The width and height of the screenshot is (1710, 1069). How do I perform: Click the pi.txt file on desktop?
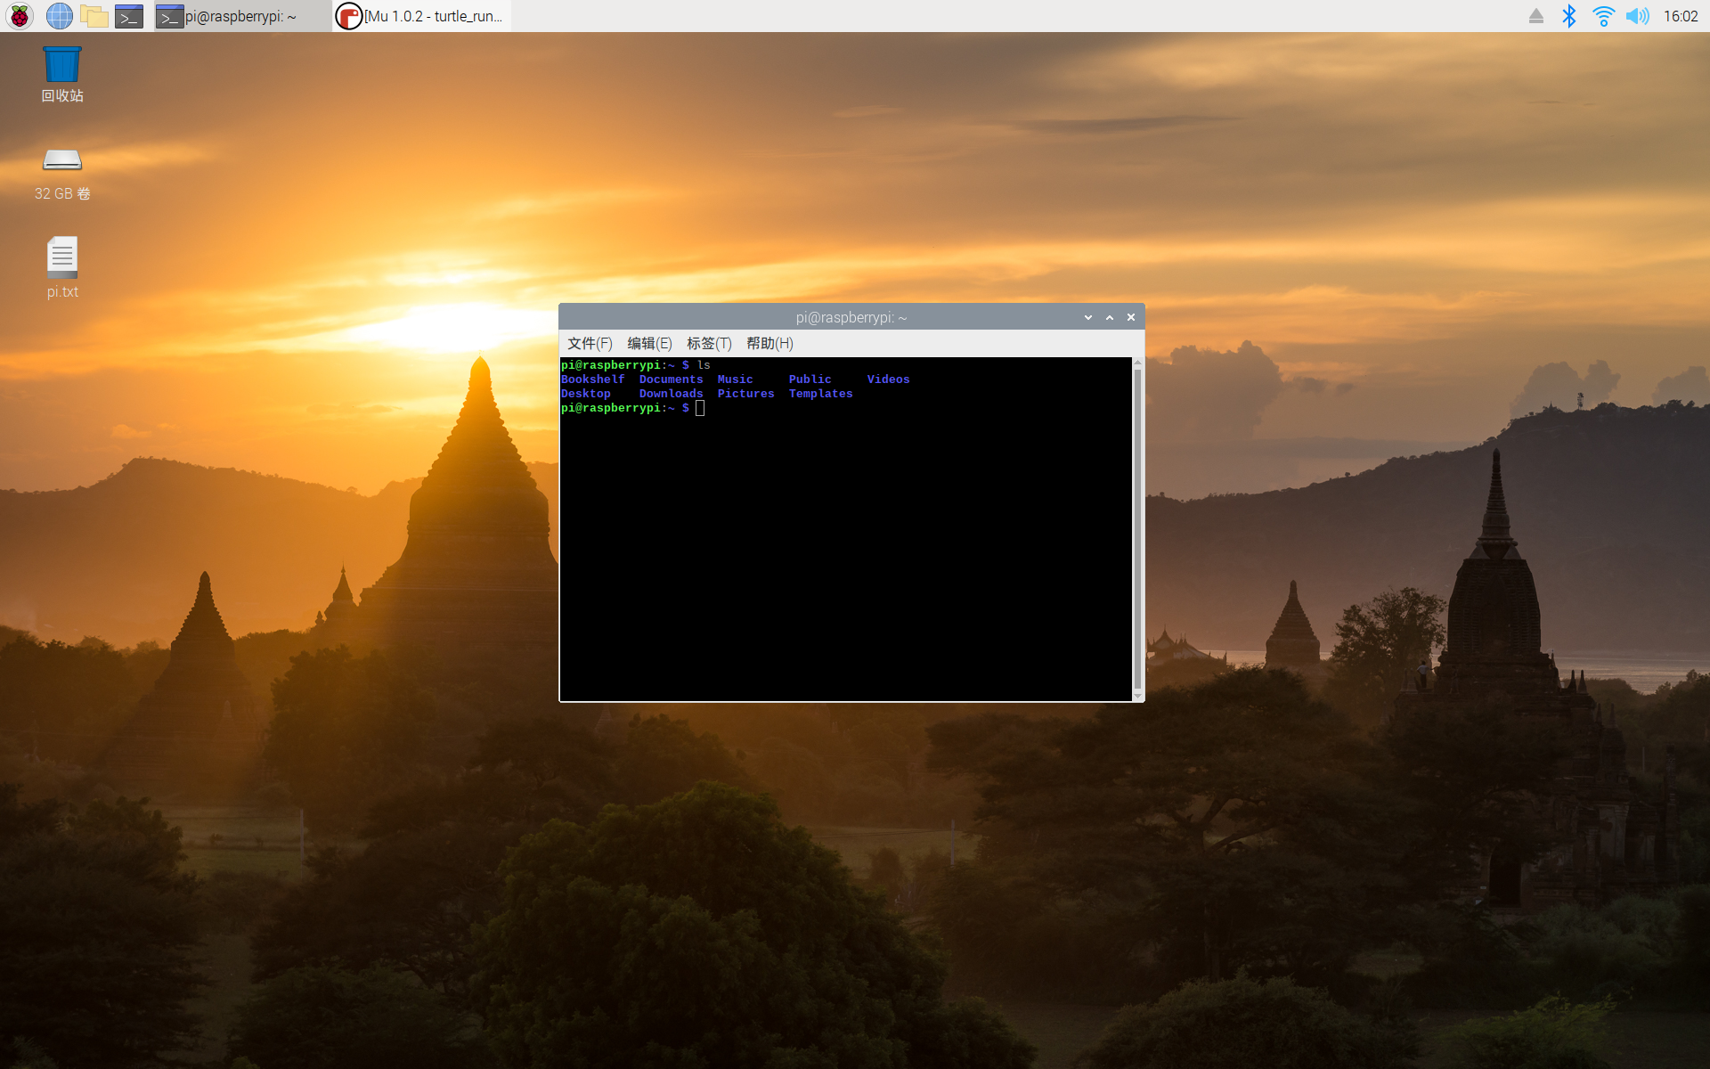coord(61,265)
